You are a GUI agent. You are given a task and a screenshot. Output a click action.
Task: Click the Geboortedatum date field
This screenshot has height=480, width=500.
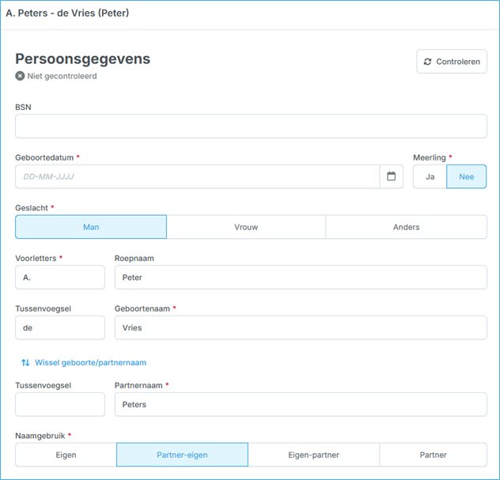[198, 176]
